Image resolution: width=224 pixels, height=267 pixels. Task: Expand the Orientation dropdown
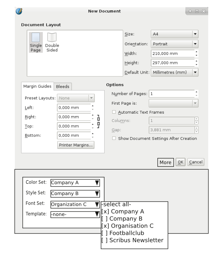click(x=175, y=44)
